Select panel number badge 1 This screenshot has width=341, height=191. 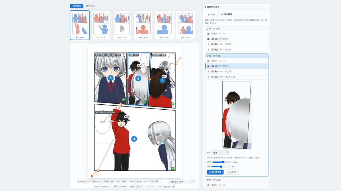162,81
